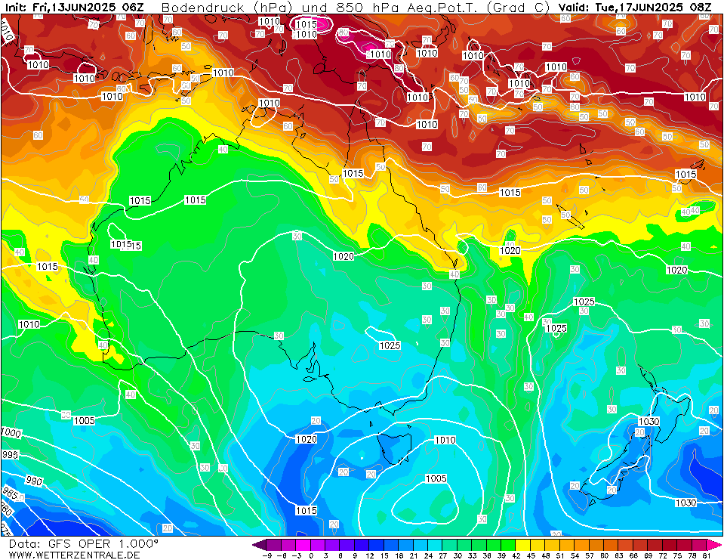
Task: Click the 1025 label over southeastern Australia
Action: (390, 345)
